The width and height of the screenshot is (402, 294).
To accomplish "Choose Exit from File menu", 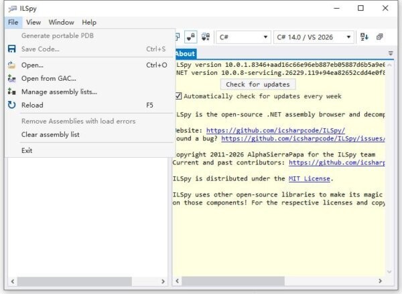I will point(89,150).
